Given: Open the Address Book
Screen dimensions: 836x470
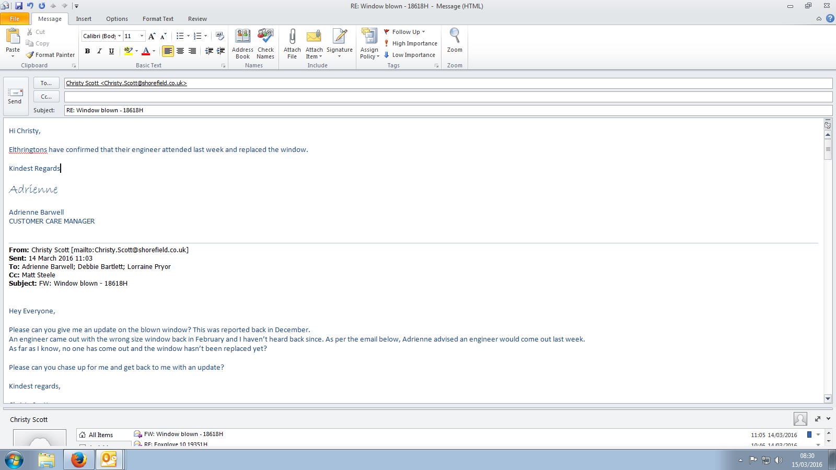Looking at the screenshot, I should coord(242,44).
